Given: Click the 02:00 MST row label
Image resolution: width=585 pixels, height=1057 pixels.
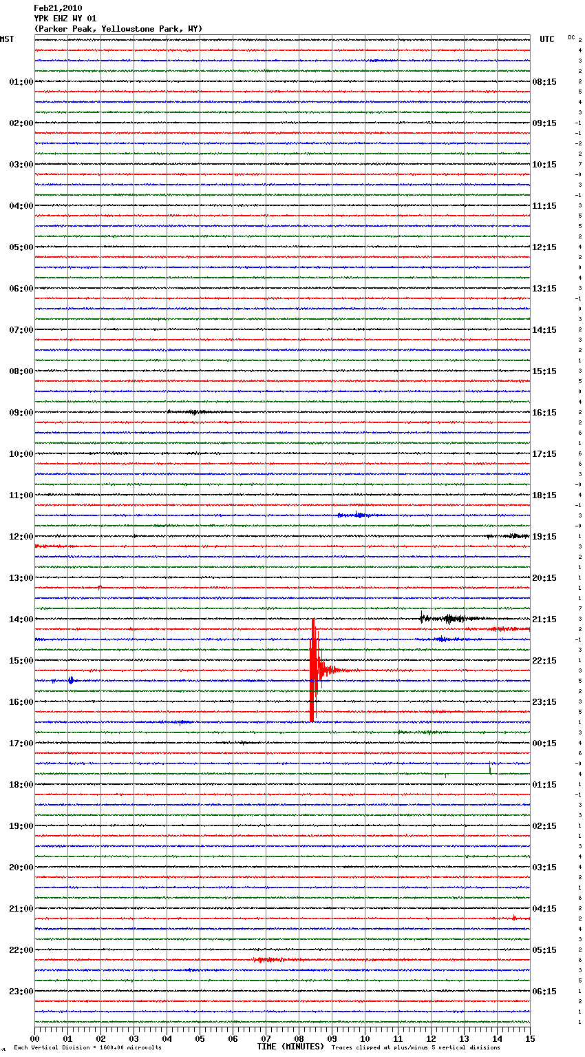Looking at the screenshot, I should 21,123.
